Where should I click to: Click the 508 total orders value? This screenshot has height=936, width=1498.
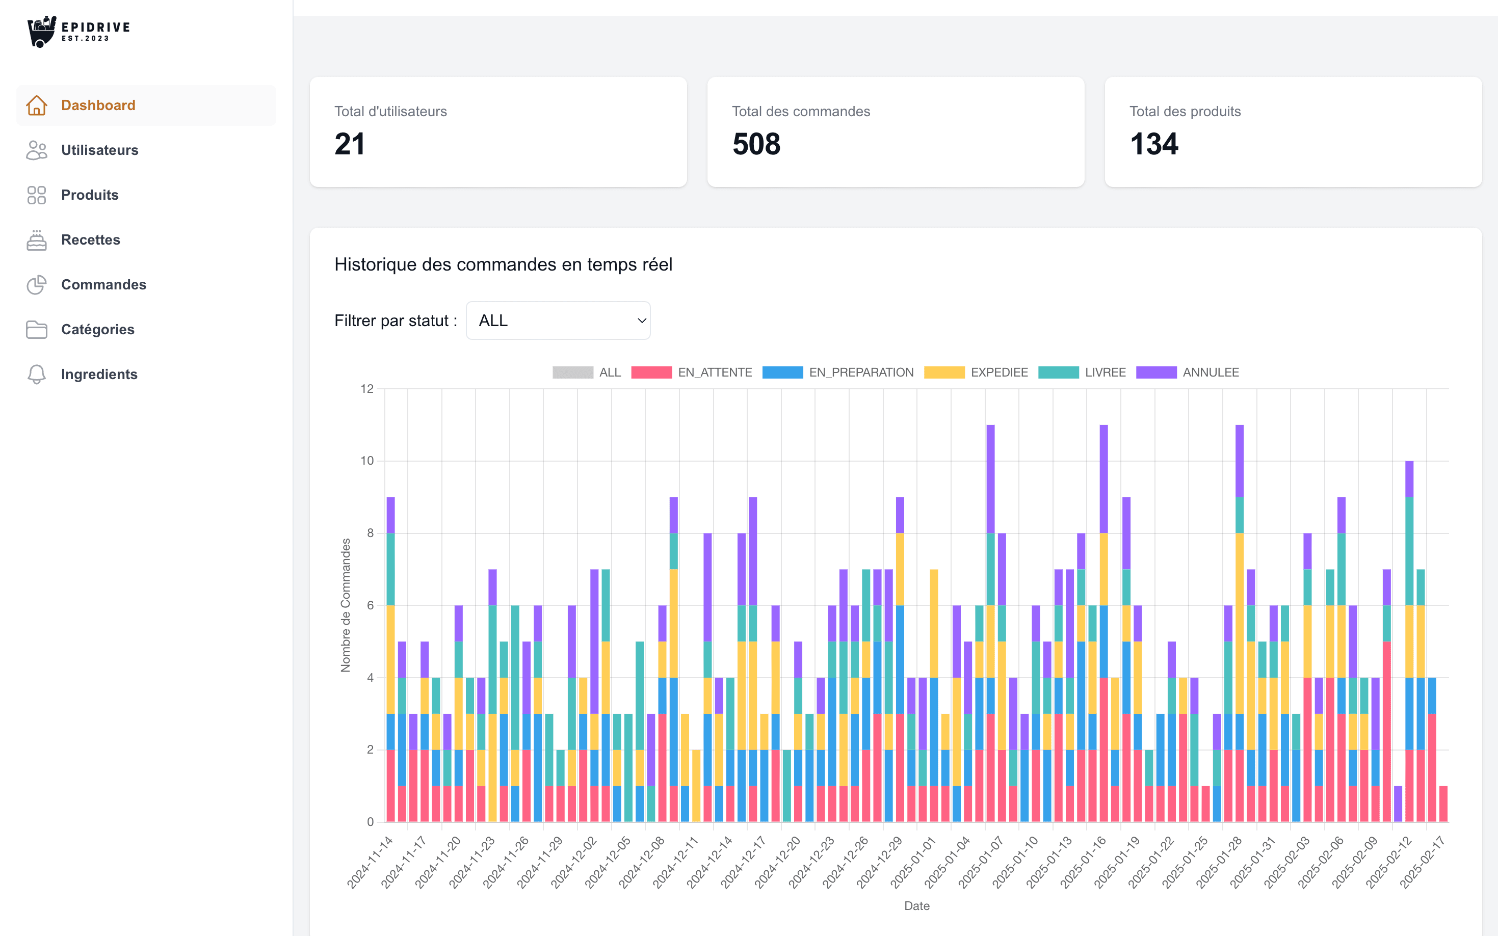tap(756, 144)
